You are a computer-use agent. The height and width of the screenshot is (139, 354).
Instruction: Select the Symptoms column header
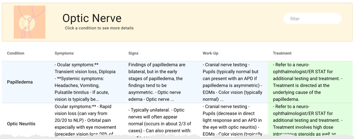point(64,53)
